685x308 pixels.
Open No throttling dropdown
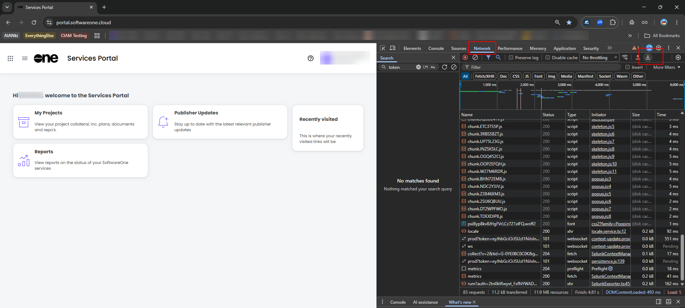(600, 57)
